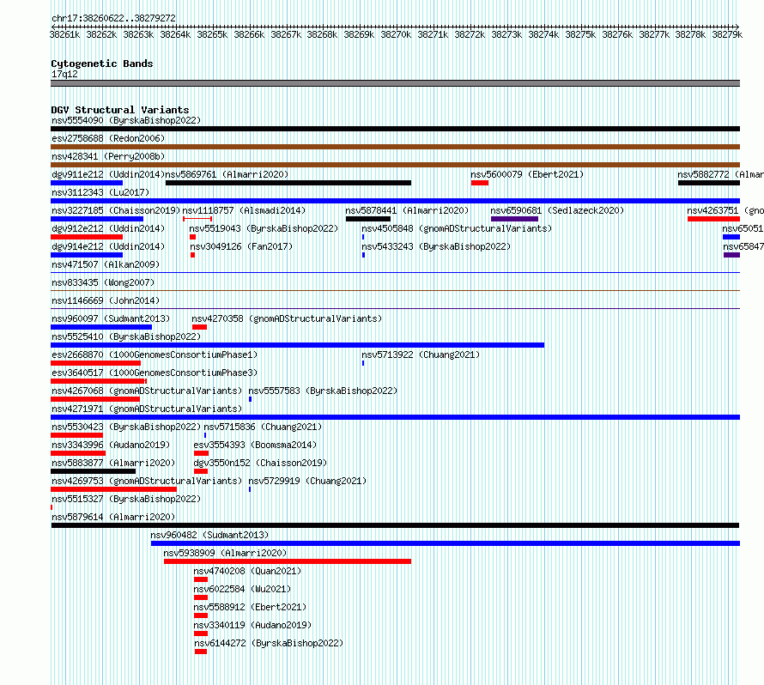Select dgv914e212 (Uddin2014) label
The image size is (764, 685).
[108, 246]
